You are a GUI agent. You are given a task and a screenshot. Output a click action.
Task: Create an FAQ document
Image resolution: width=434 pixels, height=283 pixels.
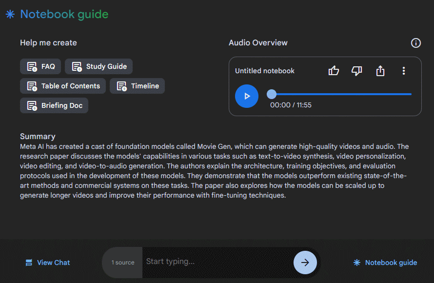pos(41,66)
